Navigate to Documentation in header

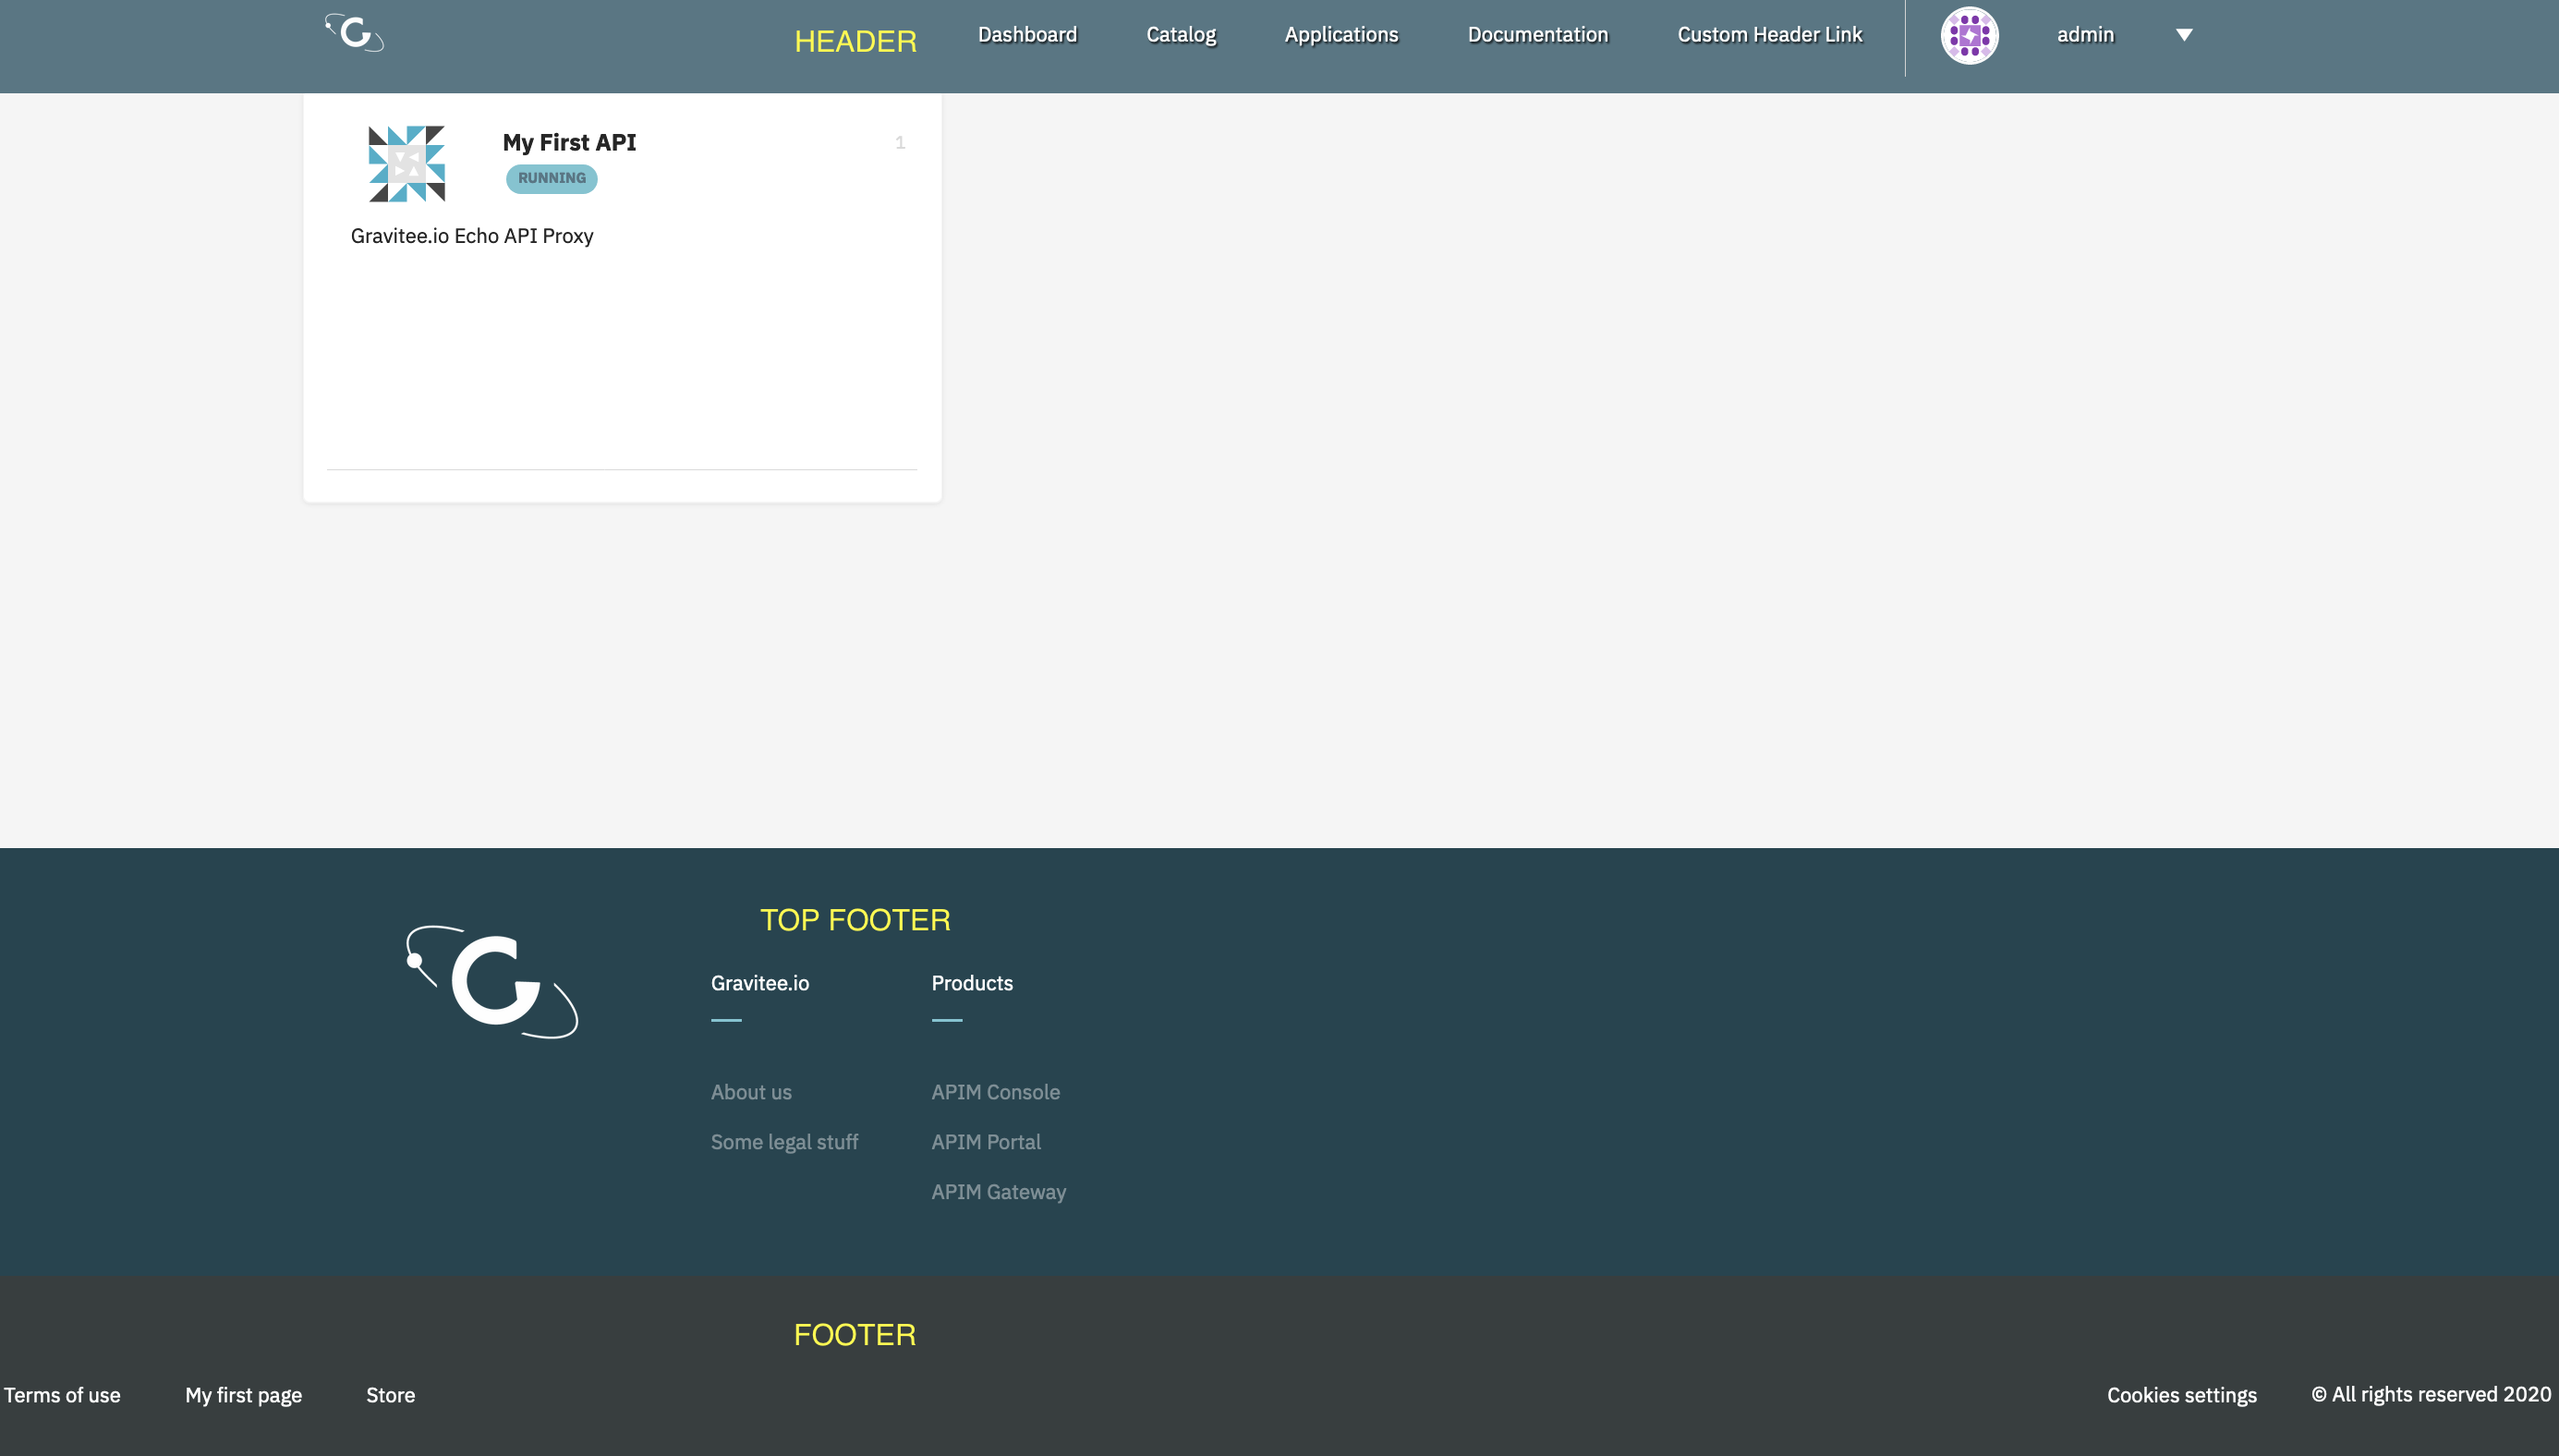[x=1537, y=35]
